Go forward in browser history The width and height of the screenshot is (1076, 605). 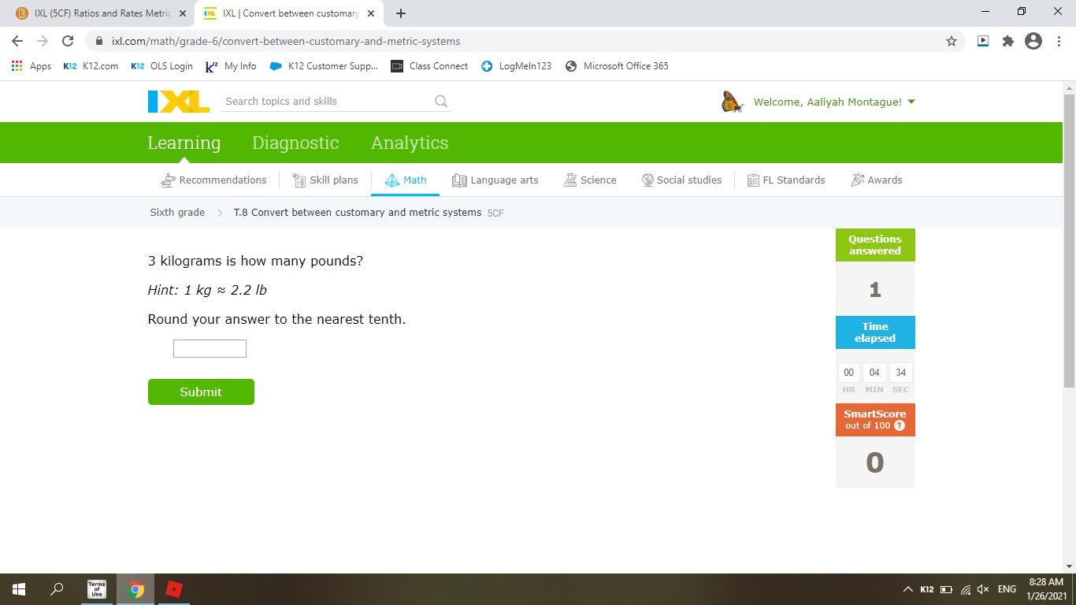click(43, 41)
